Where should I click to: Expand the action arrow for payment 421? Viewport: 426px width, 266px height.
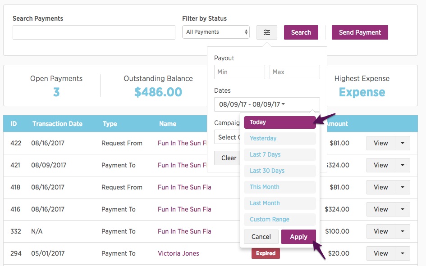pos(403,165)
